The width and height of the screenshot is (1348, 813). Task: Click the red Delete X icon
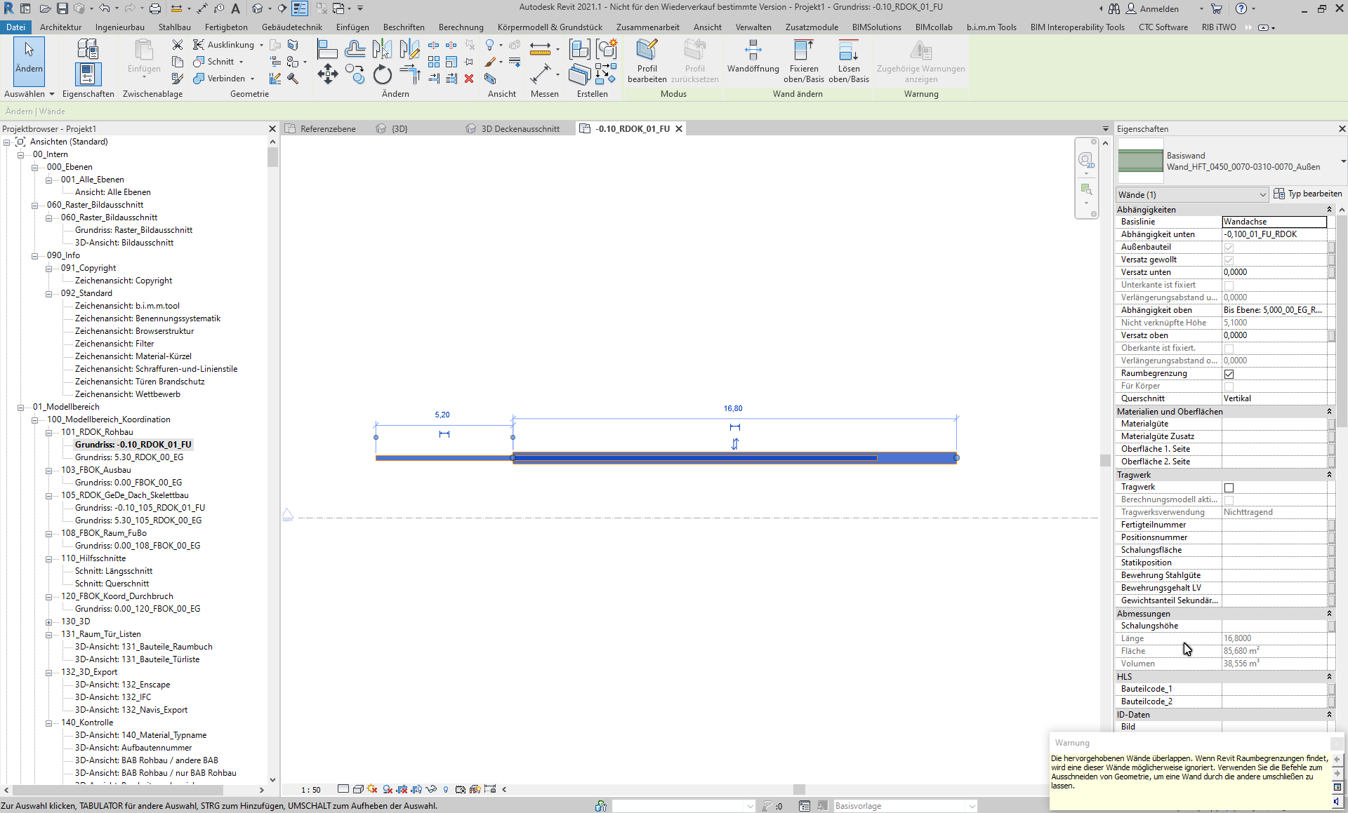point(469,79)
